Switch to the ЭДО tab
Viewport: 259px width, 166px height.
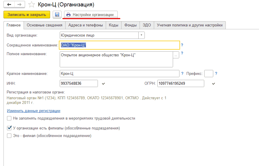(x=147, y=25)
